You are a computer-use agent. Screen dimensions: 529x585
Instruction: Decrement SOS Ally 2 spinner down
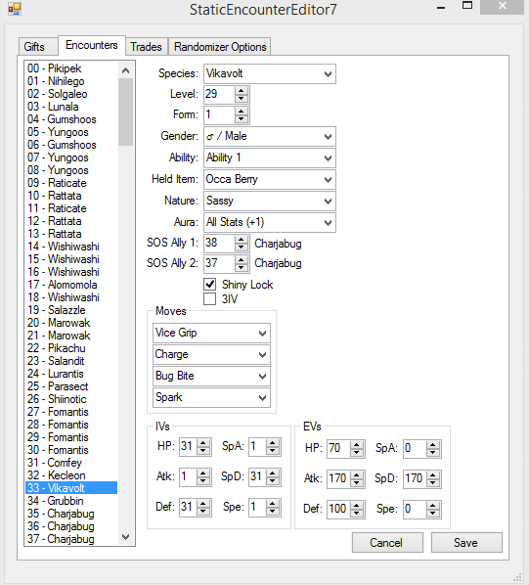tap(242, 267)
